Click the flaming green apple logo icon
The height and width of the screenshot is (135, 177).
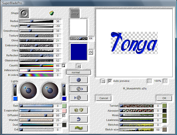pos(52,13)
